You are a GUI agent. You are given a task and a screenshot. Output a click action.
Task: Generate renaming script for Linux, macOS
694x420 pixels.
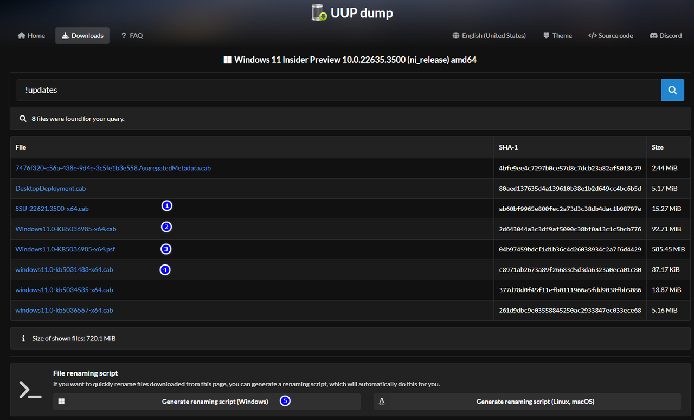[x=527, y=402]
